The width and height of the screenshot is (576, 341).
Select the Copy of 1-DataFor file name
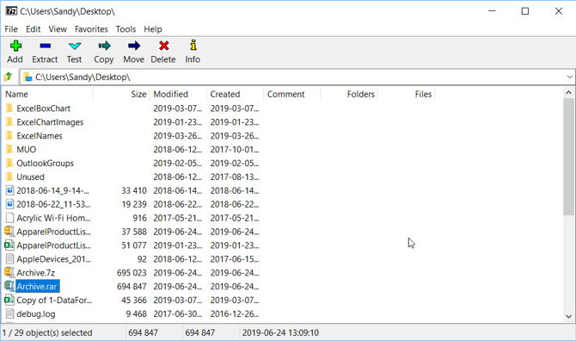(x=54, y=301)
